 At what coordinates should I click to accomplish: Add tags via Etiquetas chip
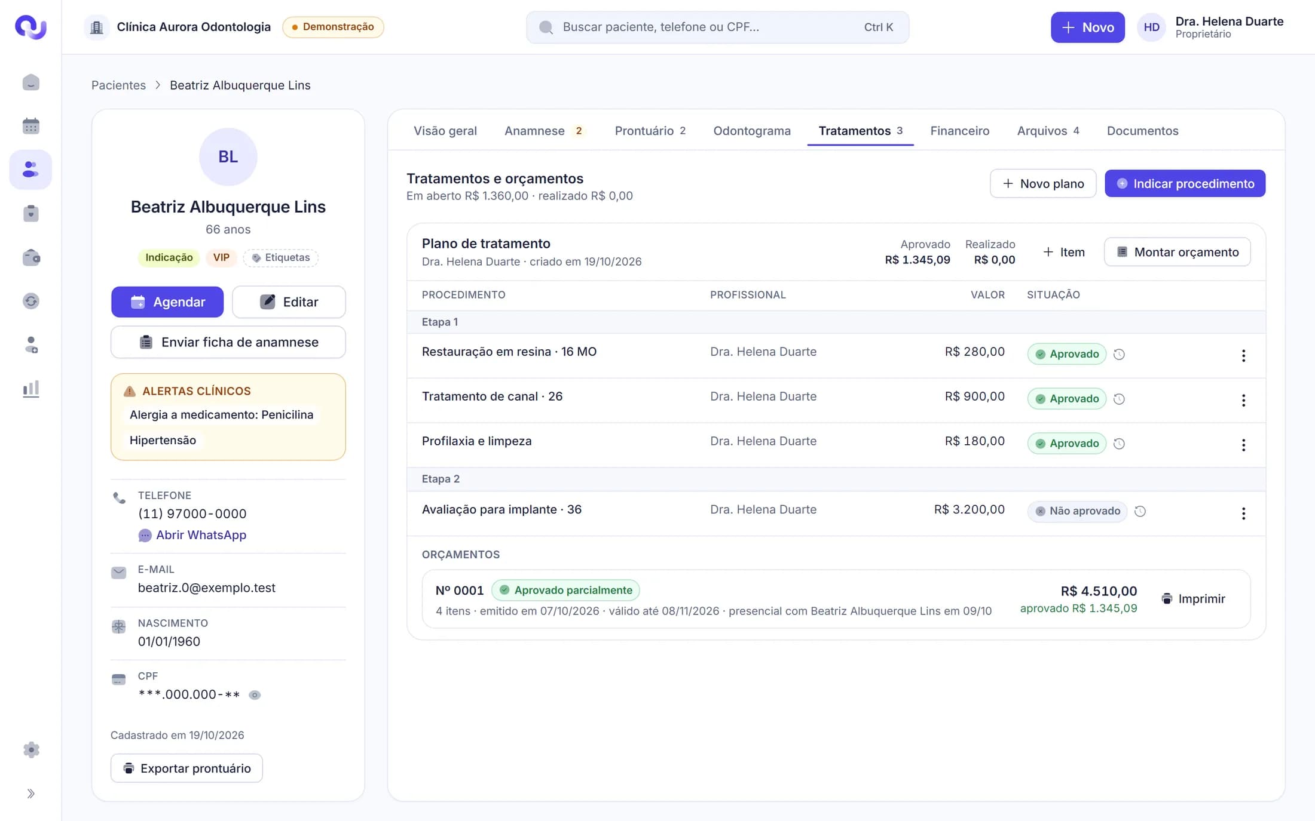coord(281,257)
